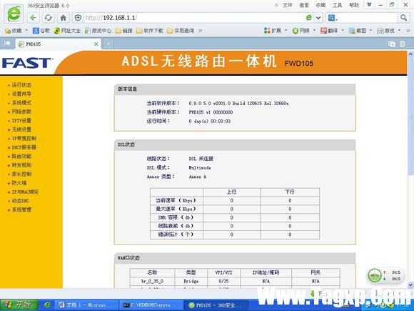Open the 谷歌 bookmark

point(41,31)
